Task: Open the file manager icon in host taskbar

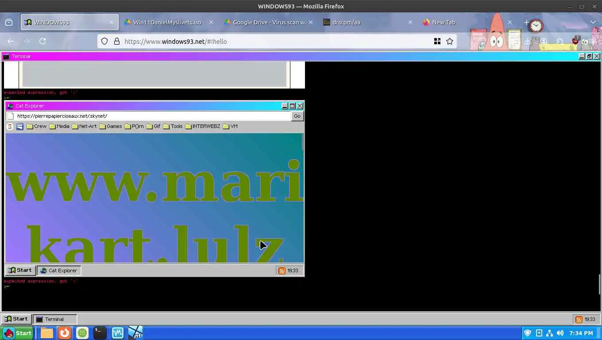Action: coord(47,333)
